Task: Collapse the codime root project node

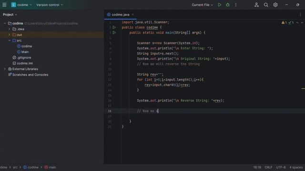Action: [x=5, y=23]
